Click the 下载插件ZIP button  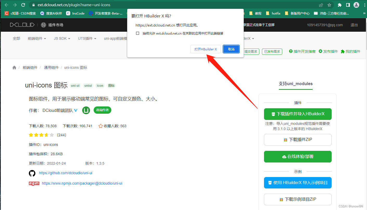(x=298, y=140)
